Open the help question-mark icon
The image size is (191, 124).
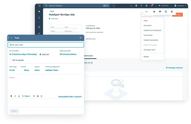coord(141,6)
